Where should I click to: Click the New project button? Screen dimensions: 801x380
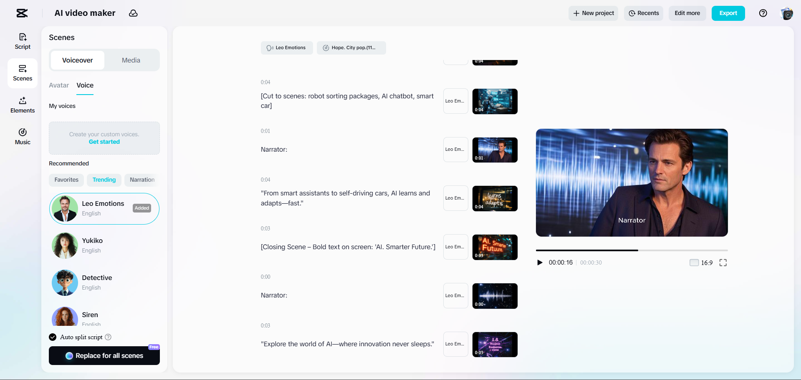pyautogui.click(x=593, y=13)
